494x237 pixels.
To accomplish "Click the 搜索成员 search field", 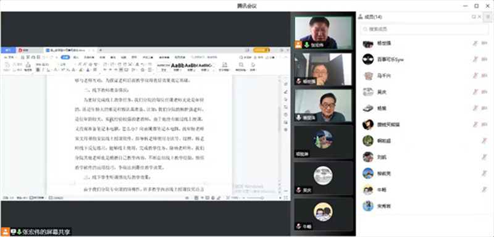I will pyautogui.click(x=424, y=29).
